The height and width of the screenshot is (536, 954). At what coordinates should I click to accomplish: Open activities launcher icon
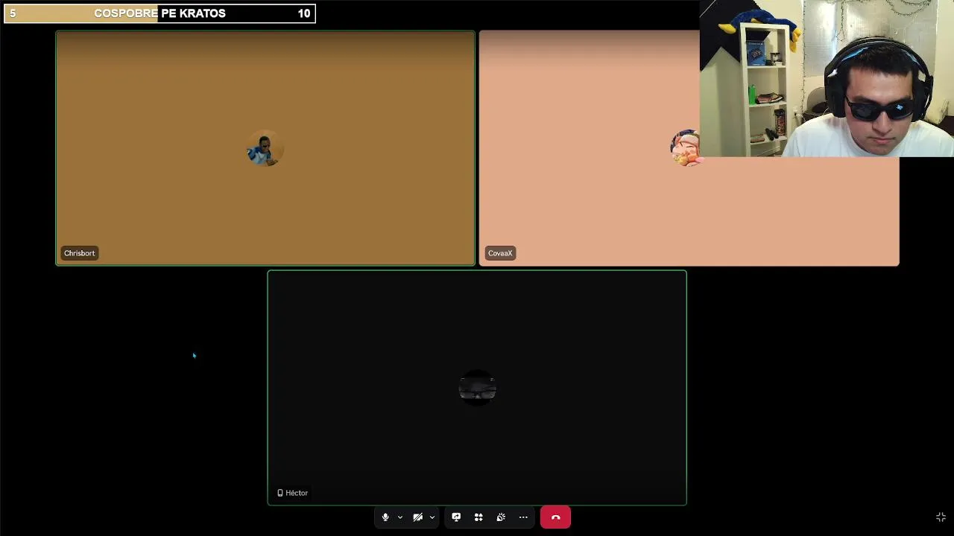click(x=478, y=517)
